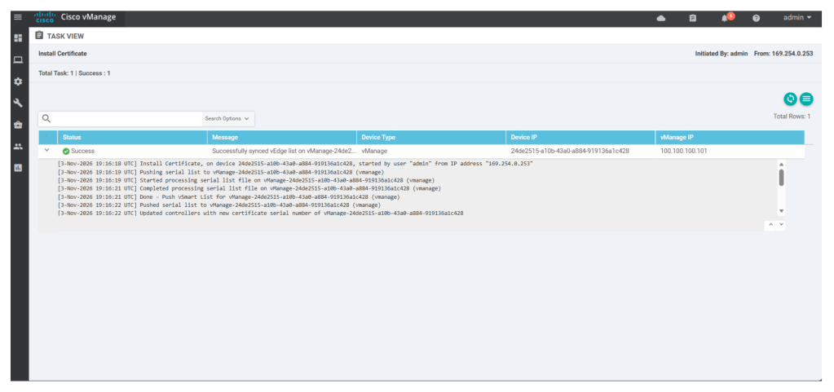Open the hamburger navigation menu
This screenshot has width=834, height=392.
click(x=18, y=17)
